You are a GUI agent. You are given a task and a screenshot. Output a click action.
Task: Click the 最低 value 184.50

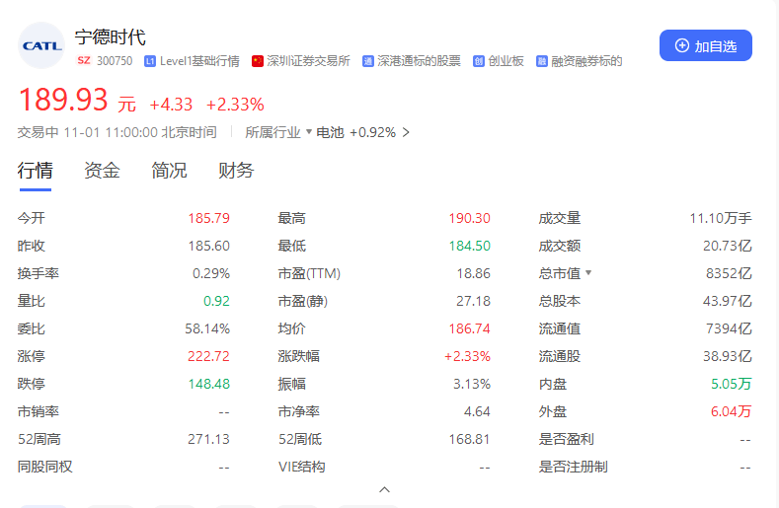tap(470, 246)
